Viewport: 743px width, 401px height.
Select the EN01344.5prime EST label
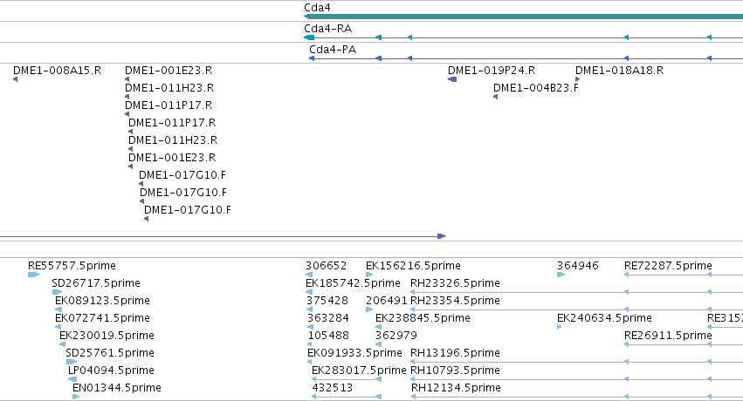click(117, 388)
